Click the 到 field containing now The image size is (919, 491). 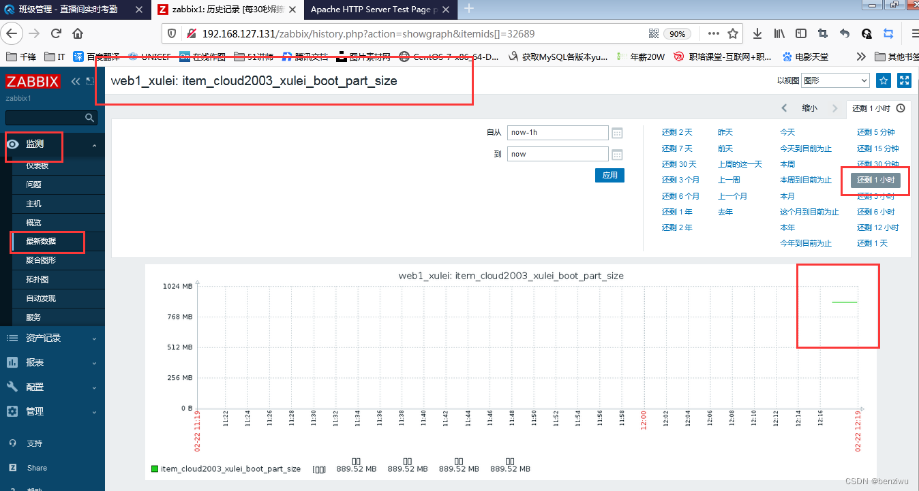pos(558,155)
